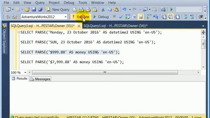
Task: Click the '$7,999.88' money query line
Action: tap(72, 62)
